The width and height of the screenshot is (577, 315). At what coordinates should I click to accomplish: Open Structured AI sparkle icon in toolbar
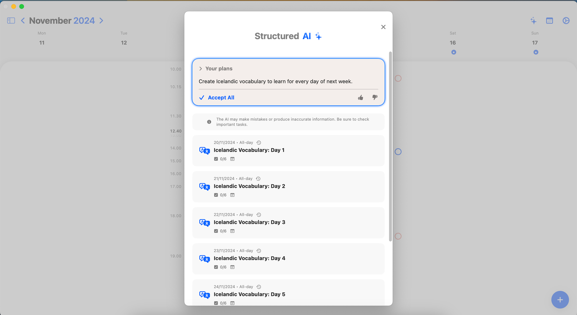533,21
